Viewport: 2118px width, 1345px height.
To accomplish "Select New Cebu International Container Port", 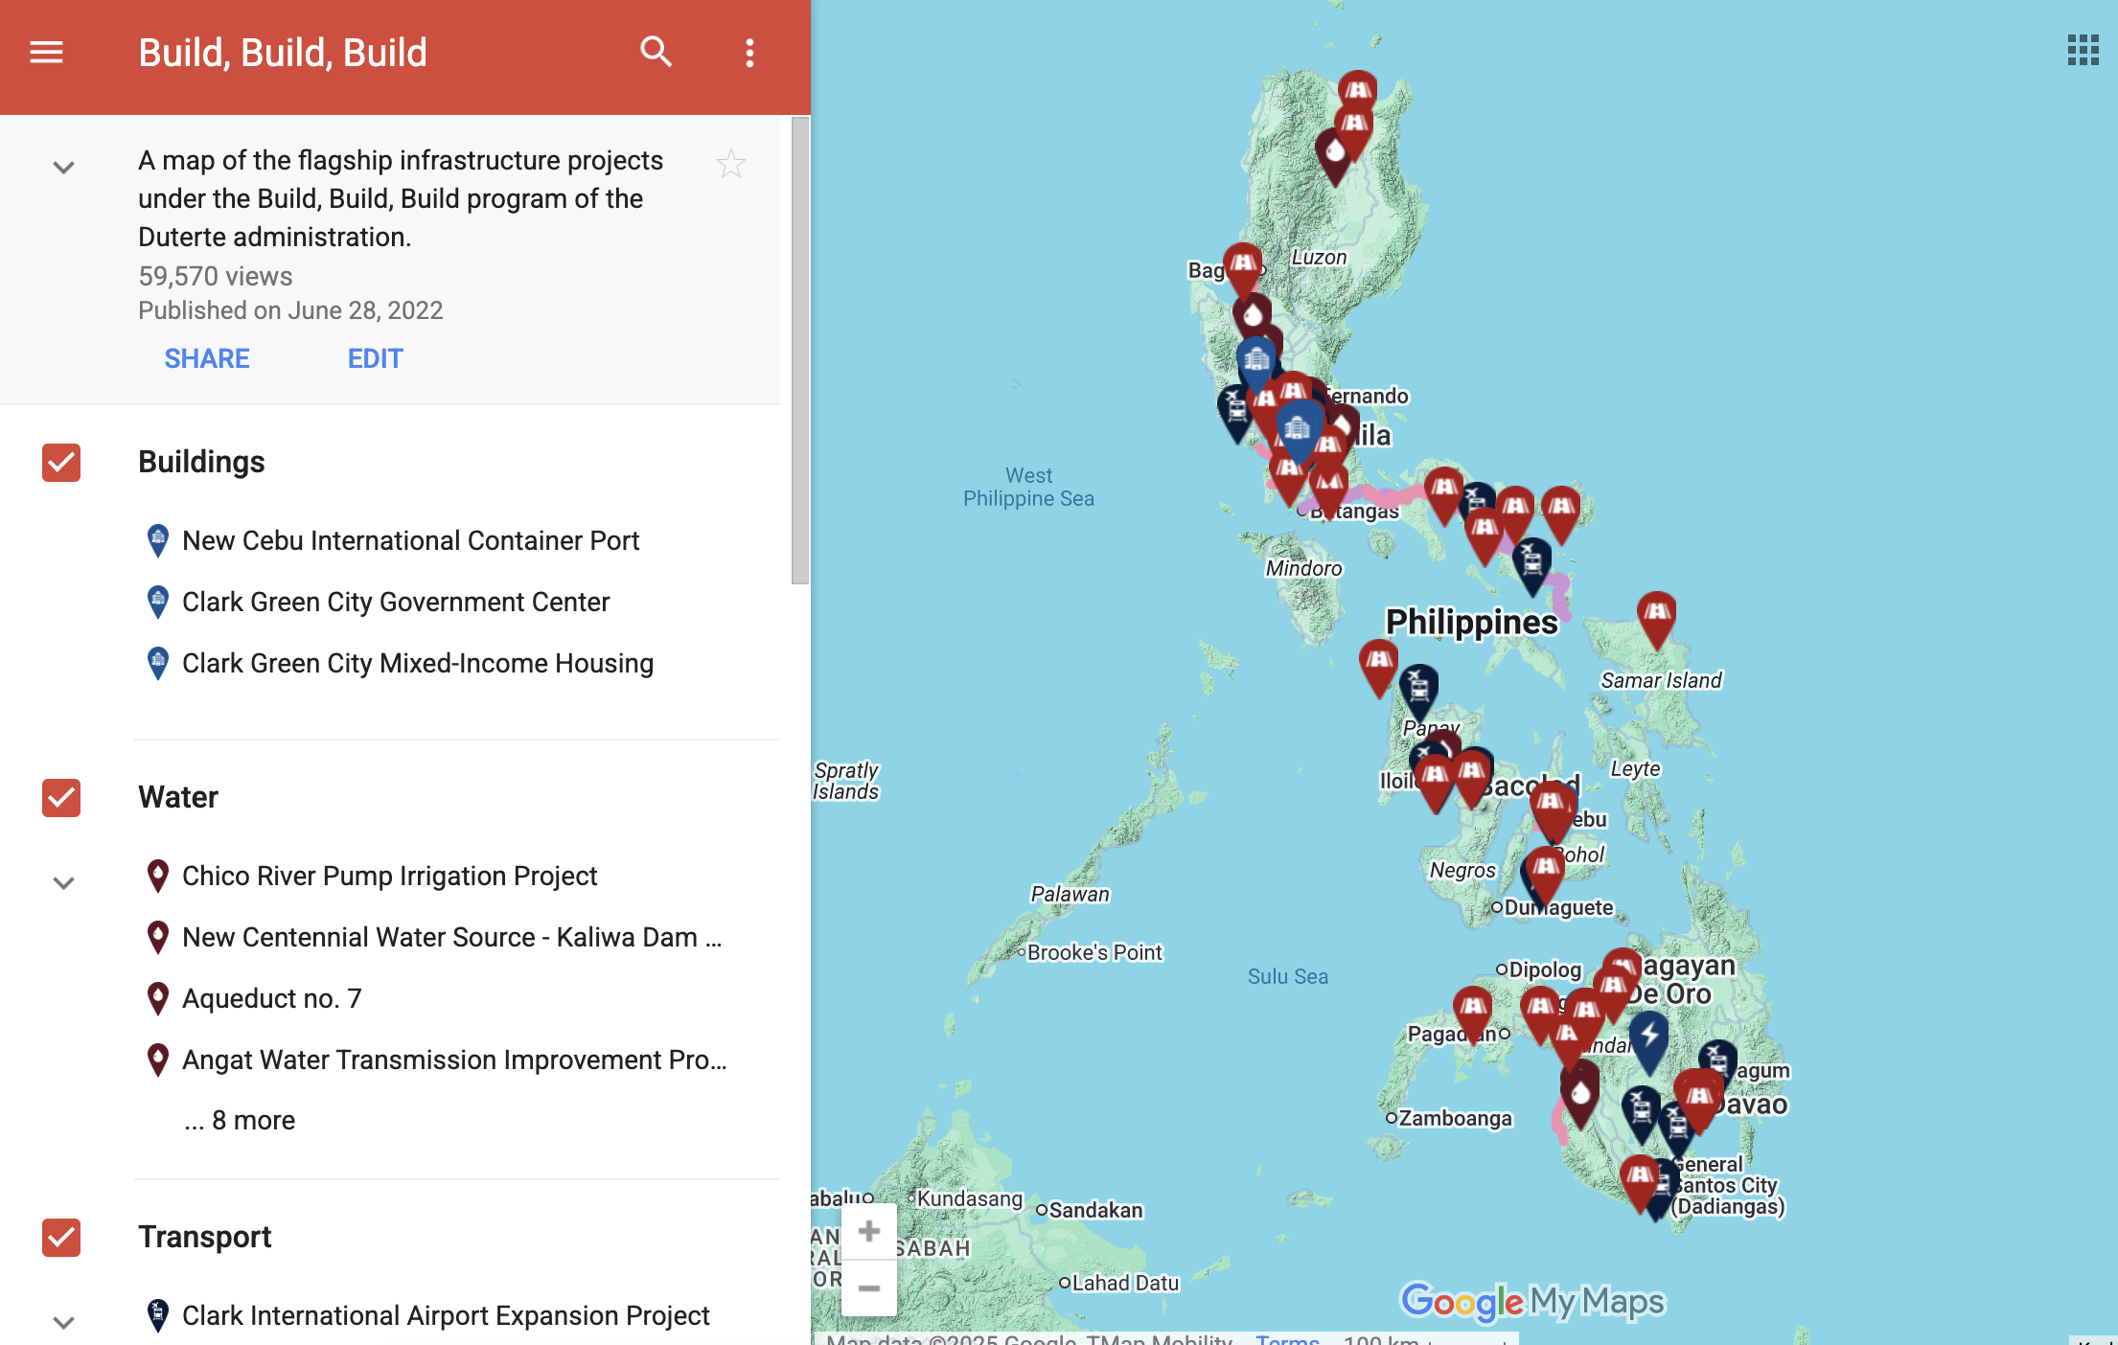I will (410, 540).
